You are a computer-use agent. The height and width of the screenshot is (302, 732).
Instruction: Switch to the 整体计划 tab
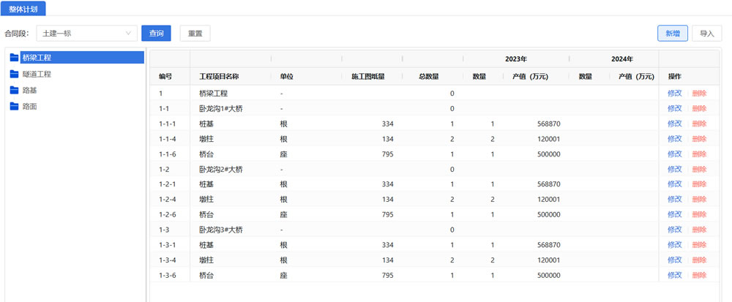(24, 8)
